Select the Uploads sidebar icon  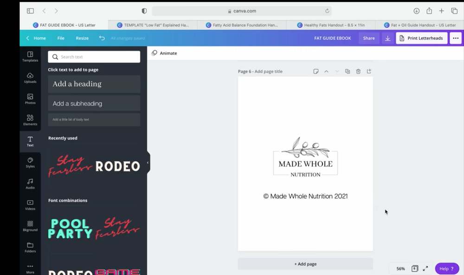pos(30,78)
